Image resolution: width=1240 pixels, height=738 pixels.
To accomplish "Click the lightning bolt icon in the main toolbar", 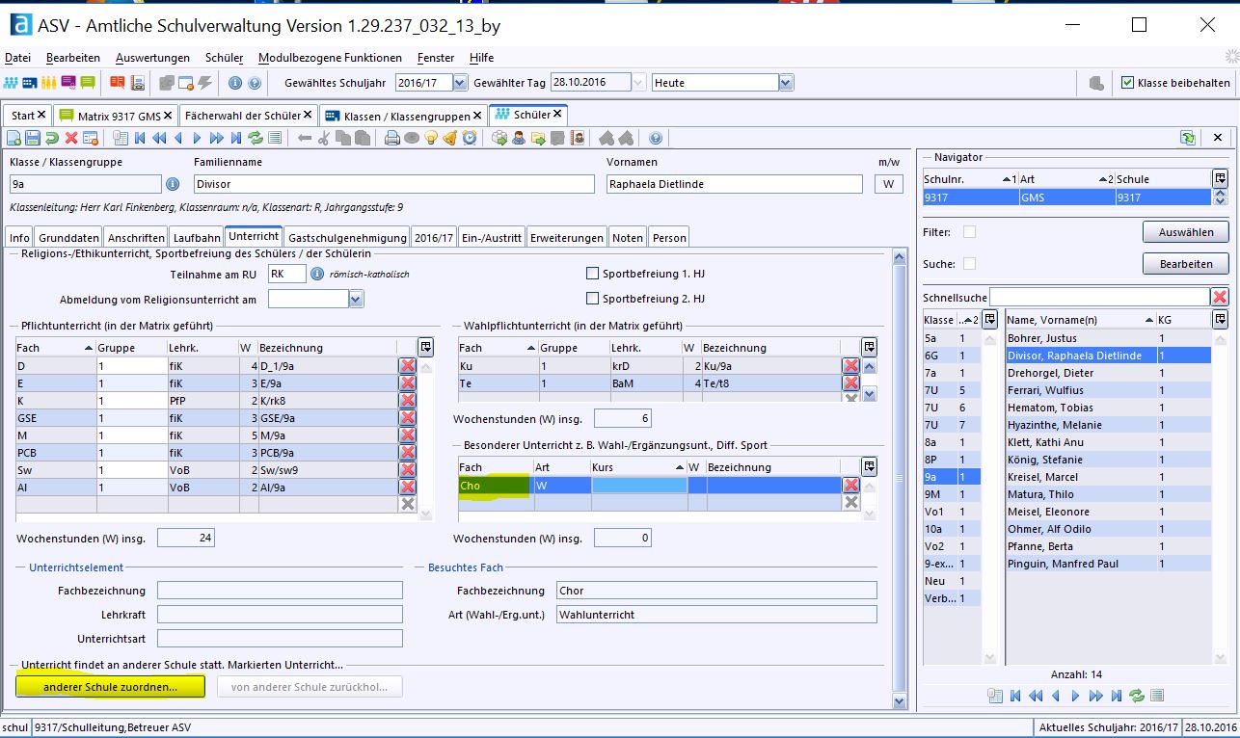I will click(204, 83).
